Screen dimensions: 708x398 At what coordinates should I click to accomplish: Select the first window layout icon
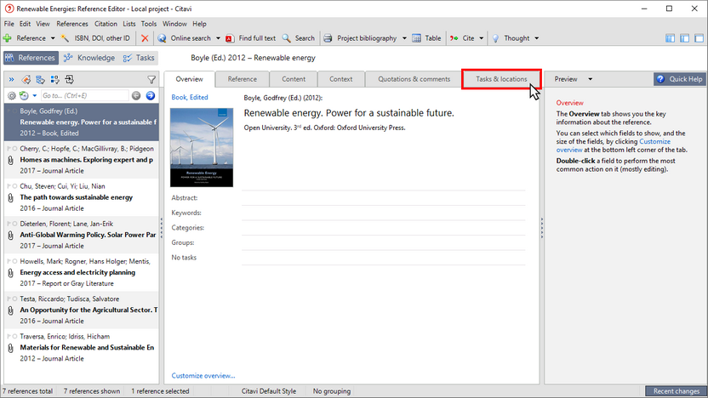pos(670,38)
